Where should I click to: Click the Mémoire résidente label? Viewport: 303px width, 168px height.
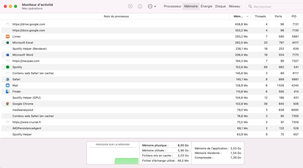(208, 153)
